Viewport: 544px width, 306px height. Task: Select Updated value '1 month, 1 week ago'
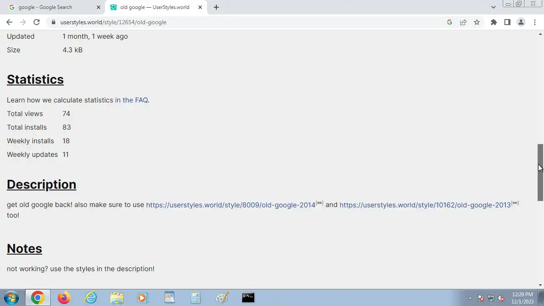pos(95,37)
